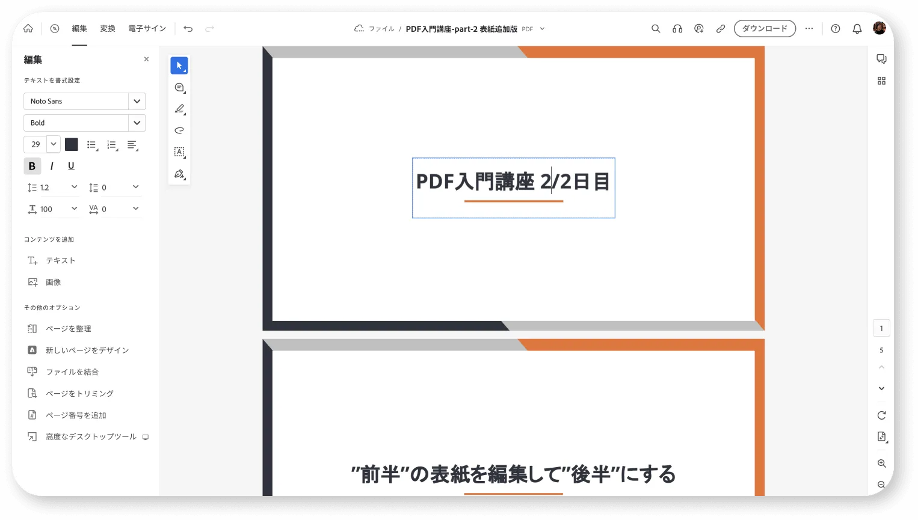Image resolution: width=918 pixels, height=520 pixels.
Task: Open the headphones read-aloud icon
Action: 677,28
